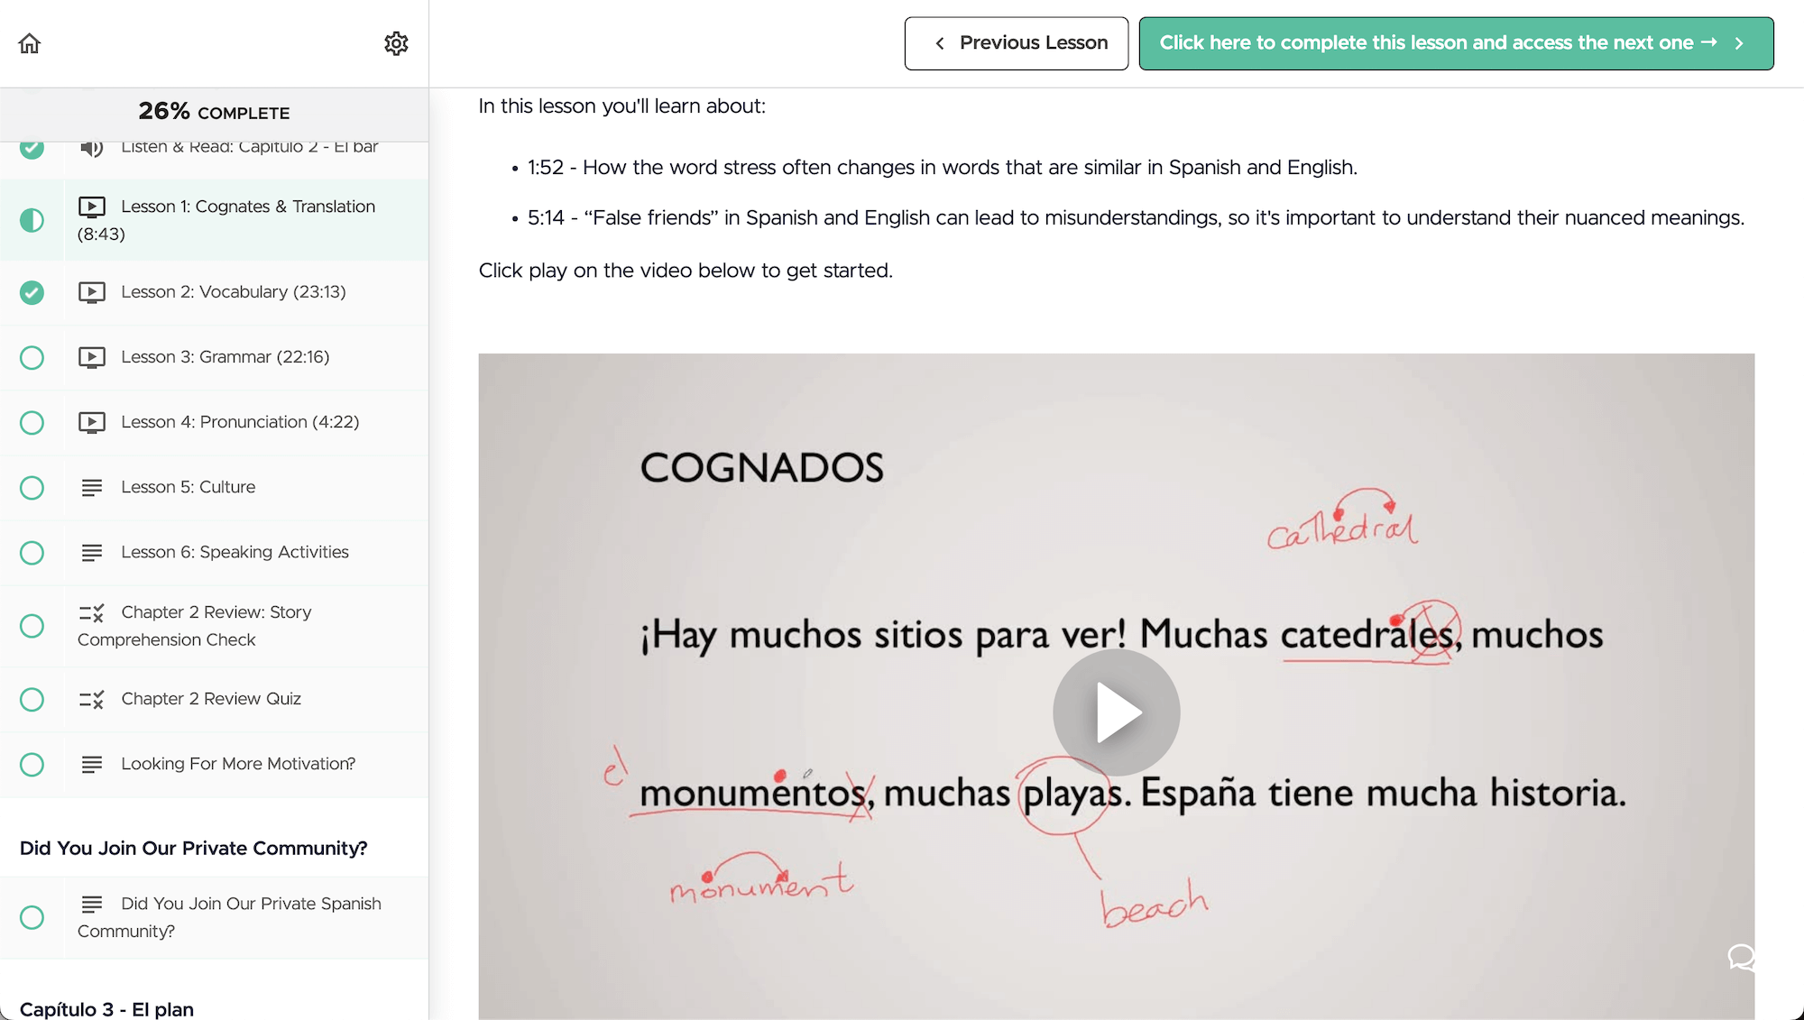This screenshot has height=1020, width=1804.
Task: Toggle the half-filled completion indicator for Lesson 1
Action: tap(32, 219)
